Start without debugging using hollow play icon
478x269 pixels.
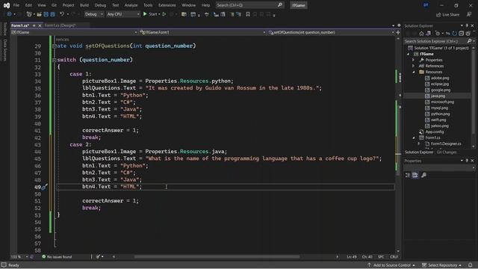tap(164, 14)
